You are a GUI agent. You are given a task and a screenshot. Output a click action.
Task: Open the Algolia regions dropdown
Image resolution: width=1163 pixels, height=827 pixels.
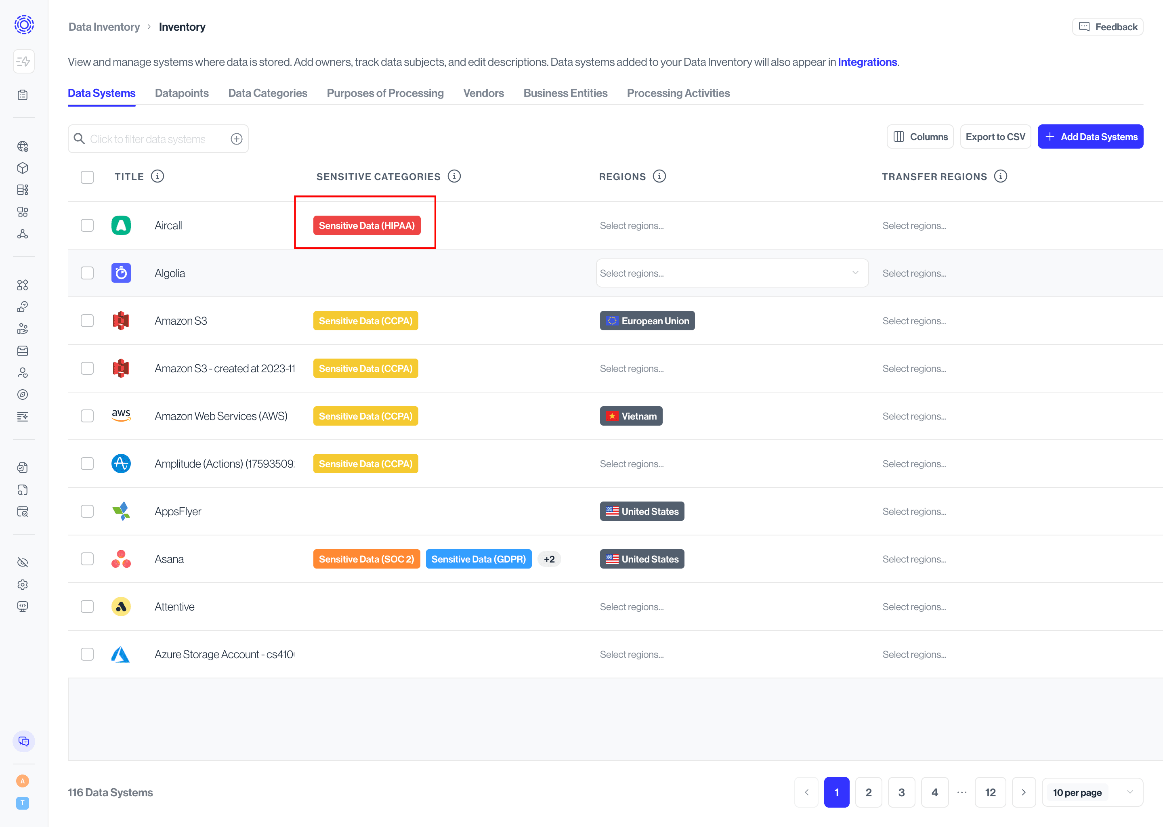(732, 273)
